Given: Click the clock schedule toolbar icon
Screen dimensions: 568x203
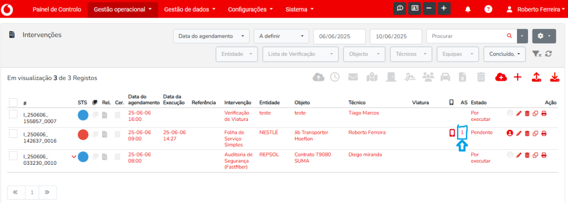Looking at the screenshot, I should 334,77.
